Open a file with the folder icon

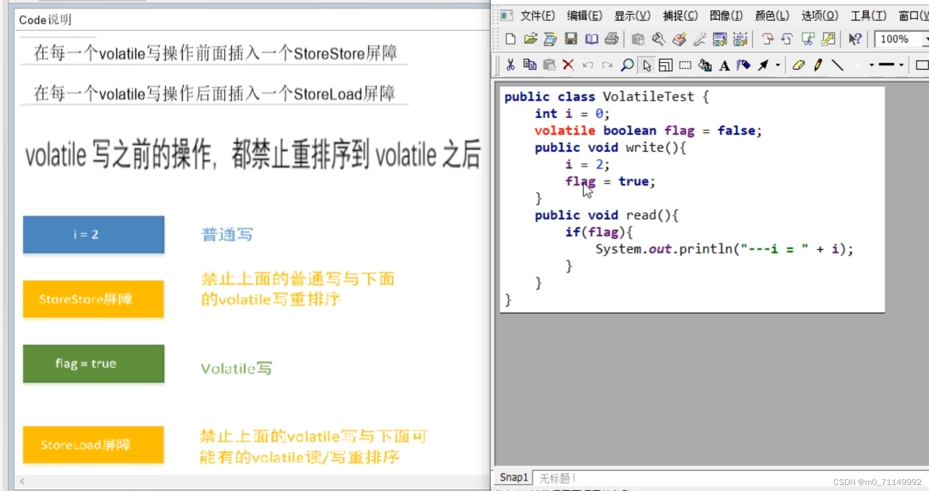(x=531, y=39)
